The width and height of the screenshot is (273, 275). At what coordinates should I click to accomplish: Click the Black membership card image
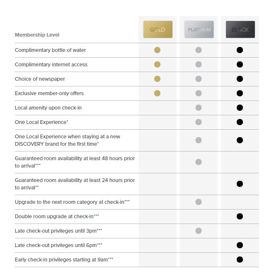(x=240, y=30)
